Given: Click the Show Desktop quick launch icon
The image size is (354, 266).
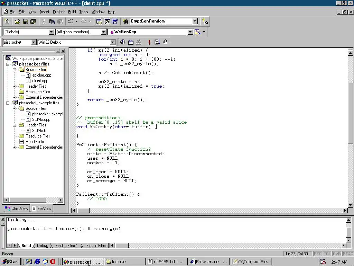Looking at the screenshot, I should (29, 262).
